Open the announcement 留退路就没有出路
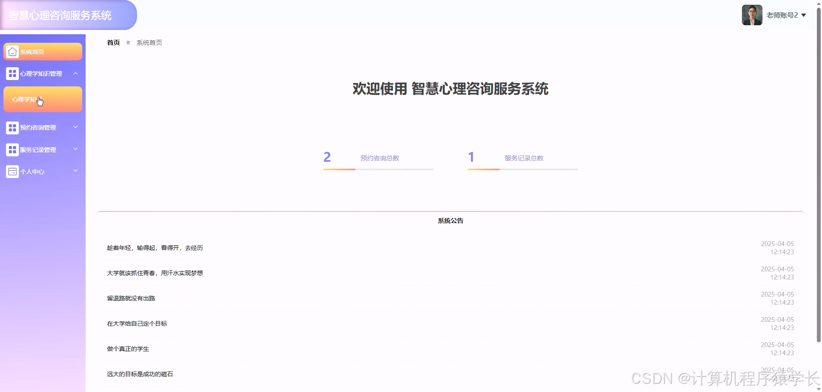The image size is (822, 392). point(131,298)
